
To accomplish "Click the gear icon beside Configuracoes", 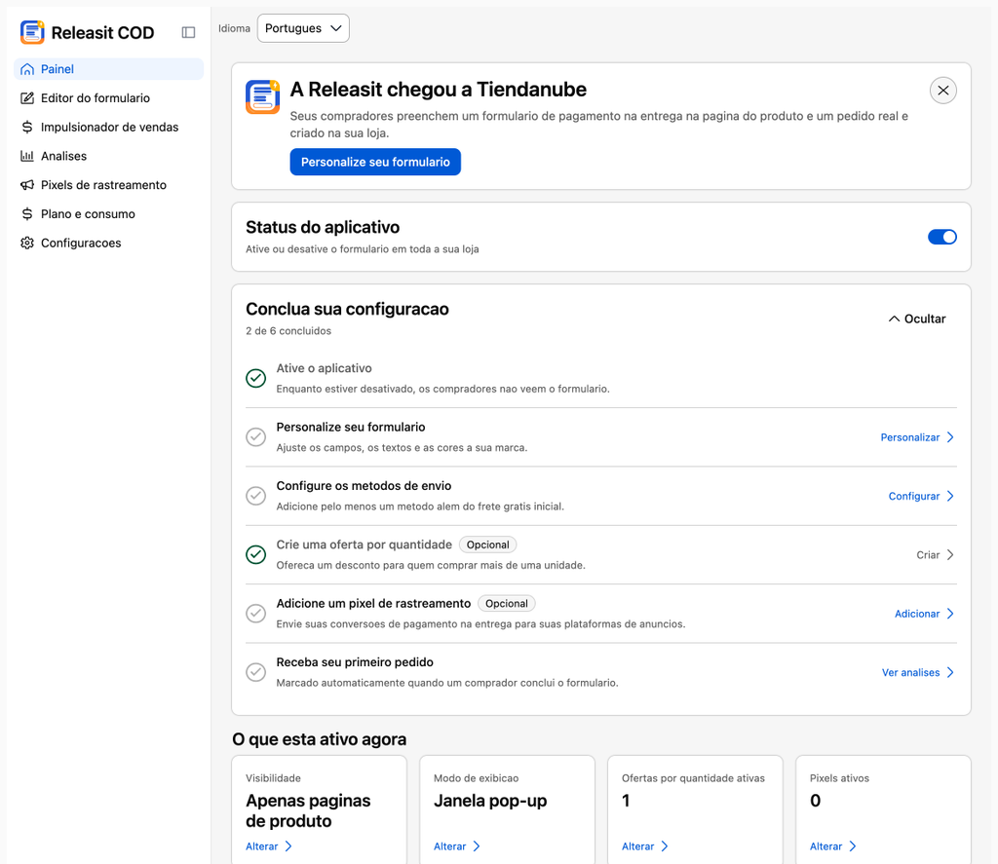I will coord(27,244).
